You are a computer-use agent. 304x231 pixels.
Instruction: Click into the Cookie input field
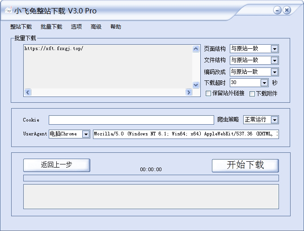tap(131, 120)
